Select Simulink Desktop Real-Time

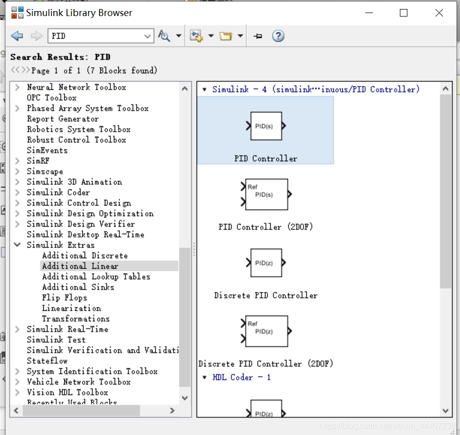pyautogui.click(x=85, y=235)
